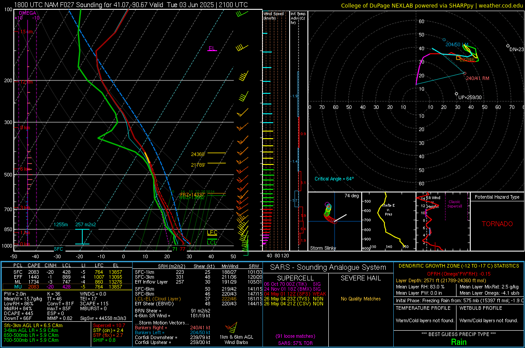This screenshot has height=348, width=525.
Task: Select the sounding title with 1800 UTC NAM F027
Action: [x=131, y=5]
